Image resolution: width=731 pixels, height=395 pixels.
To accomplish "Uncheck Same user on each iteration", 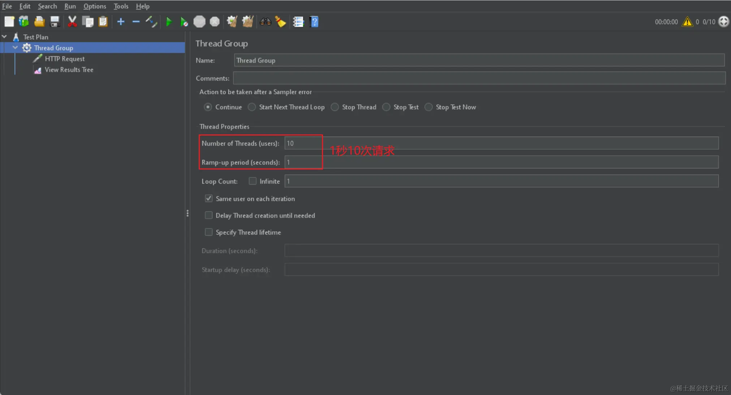I will pos(209,198).
